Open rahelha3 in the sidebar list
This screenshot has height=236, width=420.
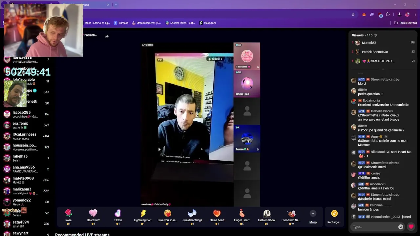click(27, 158)
